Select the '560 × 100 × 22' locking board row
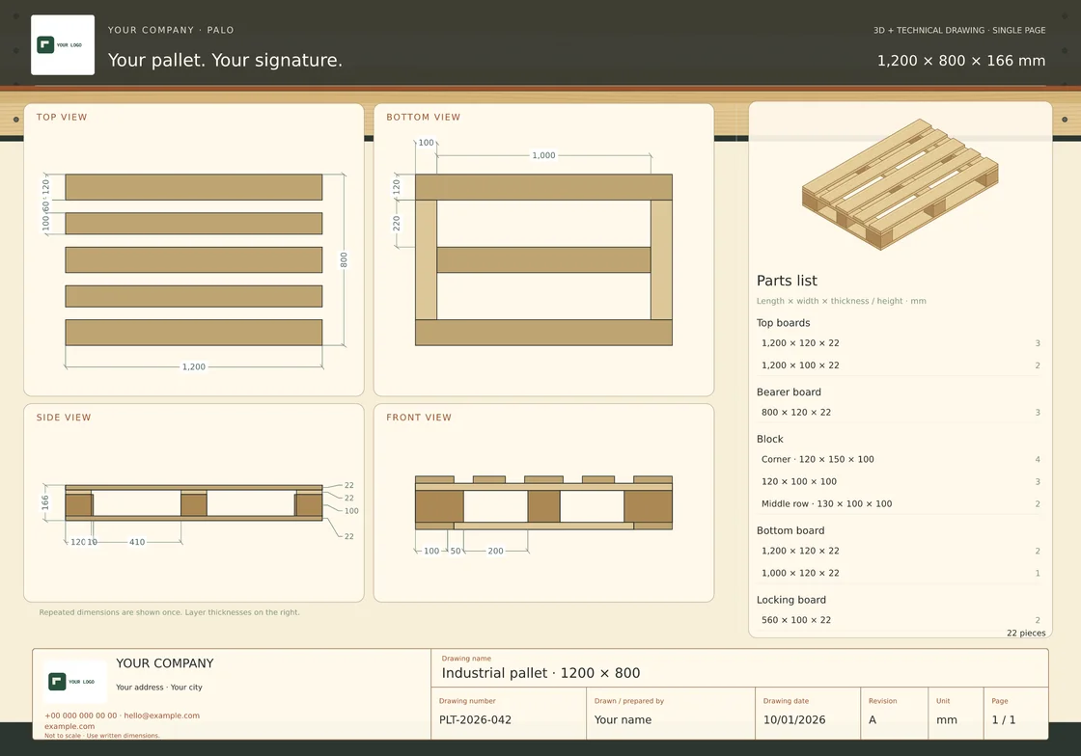The height and width of the screenshot is (756, 1081). [900, 620]
